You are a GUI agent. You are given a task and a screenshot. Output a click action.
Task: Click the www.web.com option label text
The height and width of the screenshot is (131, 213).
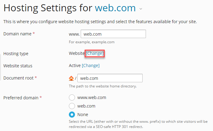[92, 97]
